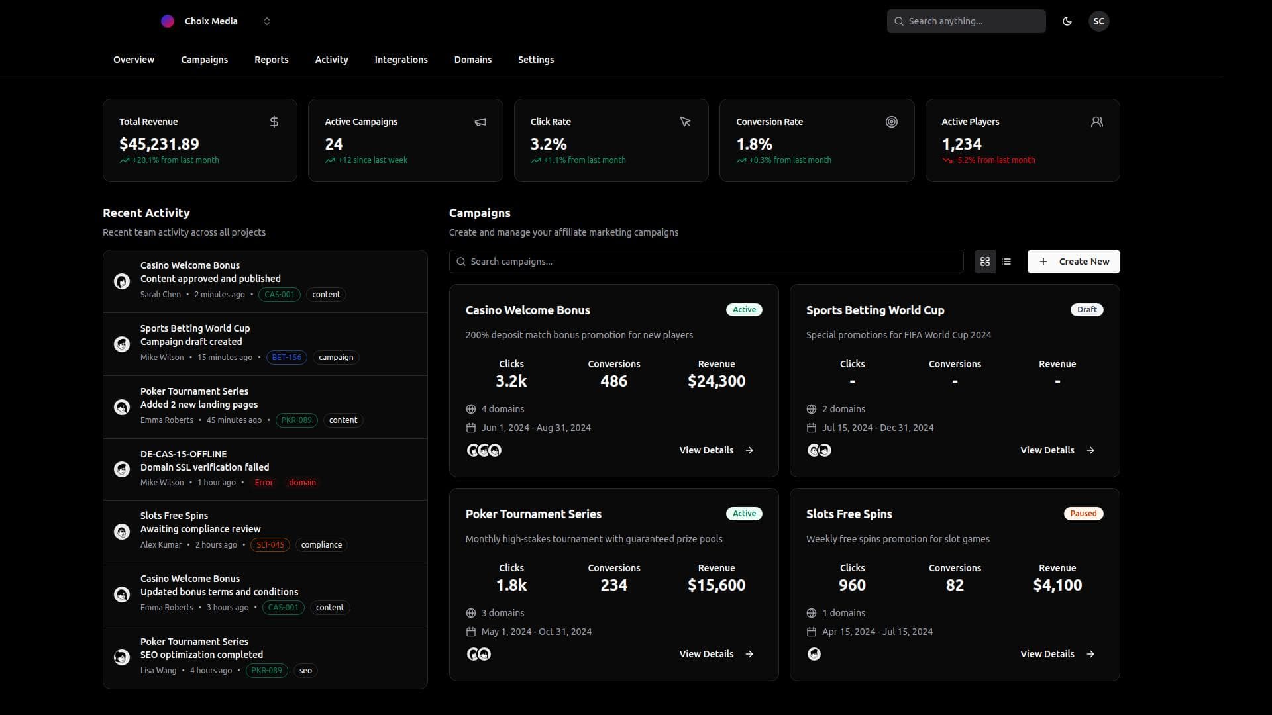This screenshot has height=715, width=1272.
Task: Open the Domains tab
Action: pos(473,60)
